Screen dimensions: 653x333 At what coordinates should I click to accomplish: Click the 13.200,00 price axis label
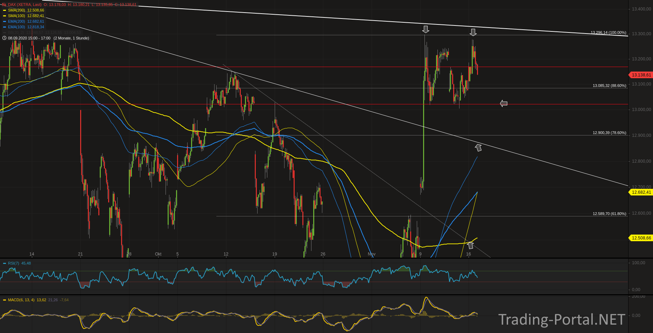pyautogui.click(x=641, y=59)
